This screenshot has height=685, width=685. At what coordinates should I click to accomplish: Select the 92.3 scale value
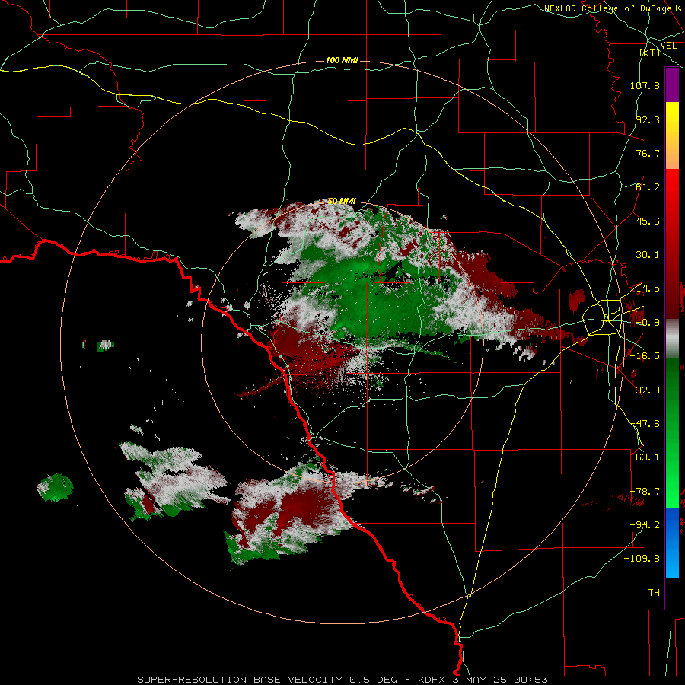648,119
